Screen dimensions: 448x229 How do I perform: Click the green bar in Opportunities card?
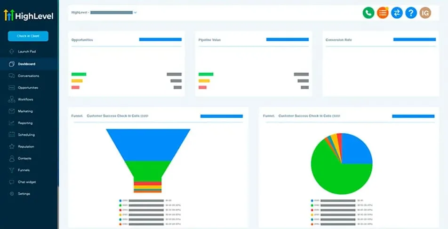click(79, 74)
